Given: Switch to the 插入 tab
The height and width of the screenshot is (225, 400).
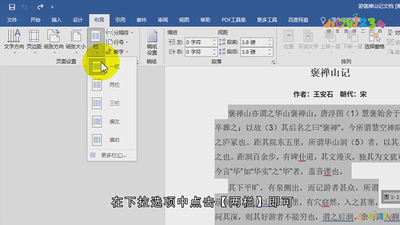Looking at the screenshot, I should (x=56, y=20).
